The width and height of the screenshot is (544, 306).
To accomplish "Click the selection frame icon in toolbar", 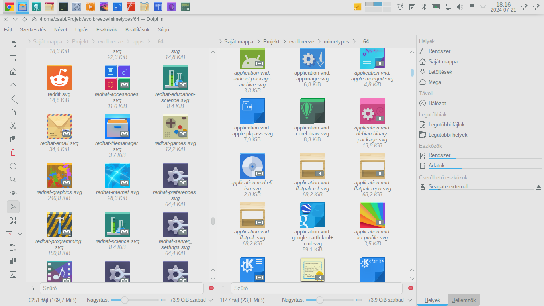I will [13, 220].
